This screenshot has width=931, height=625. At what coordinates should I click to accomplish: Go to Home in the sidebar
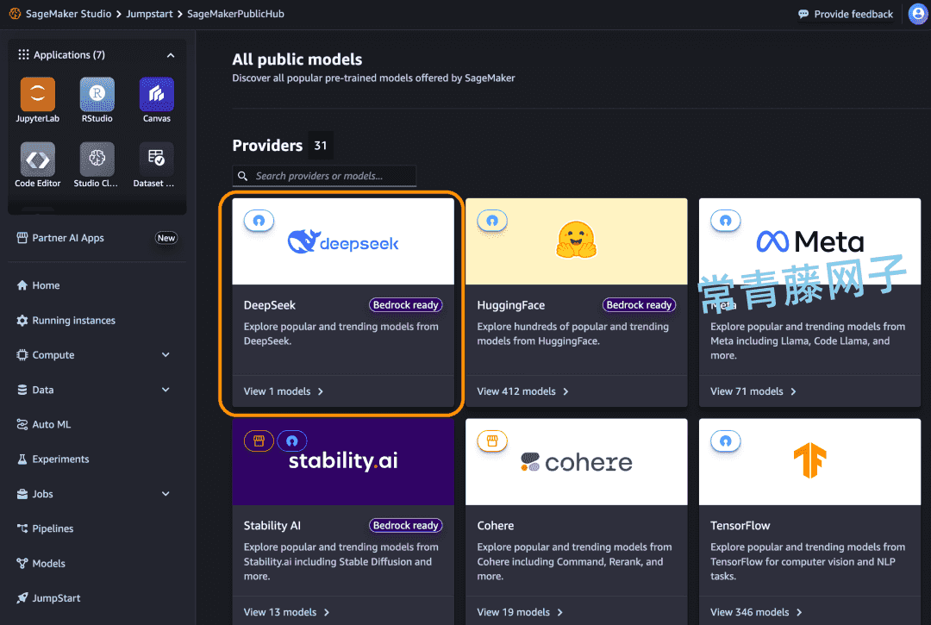click(46, 285)
